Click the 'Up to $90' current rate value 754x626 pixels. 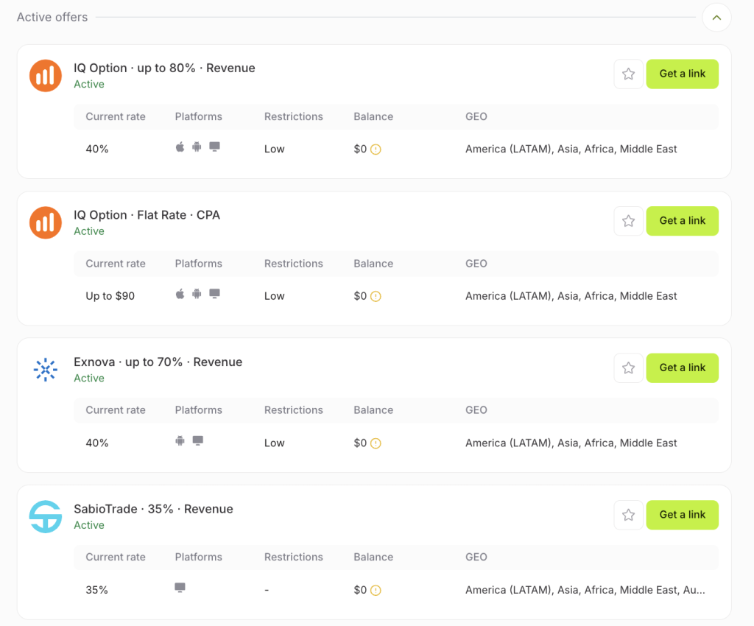pos(110,296)
